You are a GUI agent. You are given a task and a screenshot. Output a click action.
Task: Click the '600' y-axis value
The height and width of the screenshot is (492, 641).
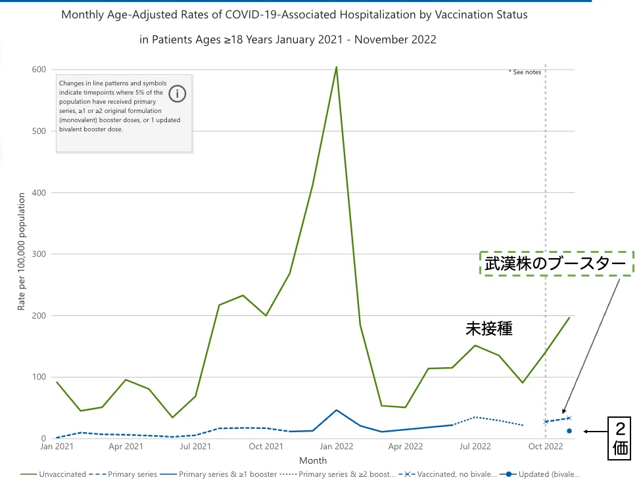(39, 70)
